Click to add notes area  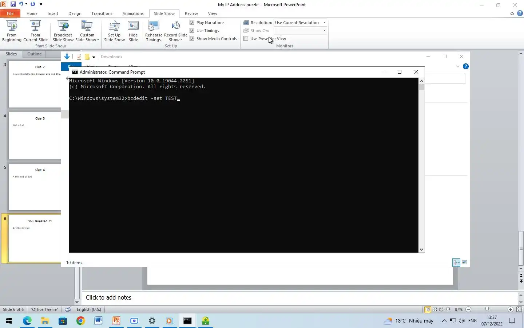(x=300, y=298)
